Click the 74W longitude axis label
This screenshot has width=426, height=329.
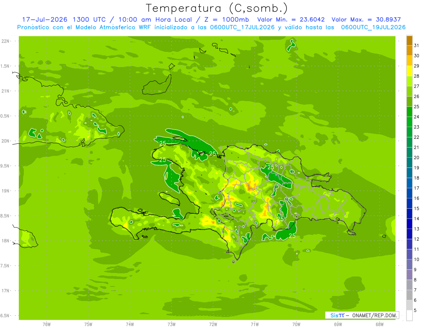point(130,324)
